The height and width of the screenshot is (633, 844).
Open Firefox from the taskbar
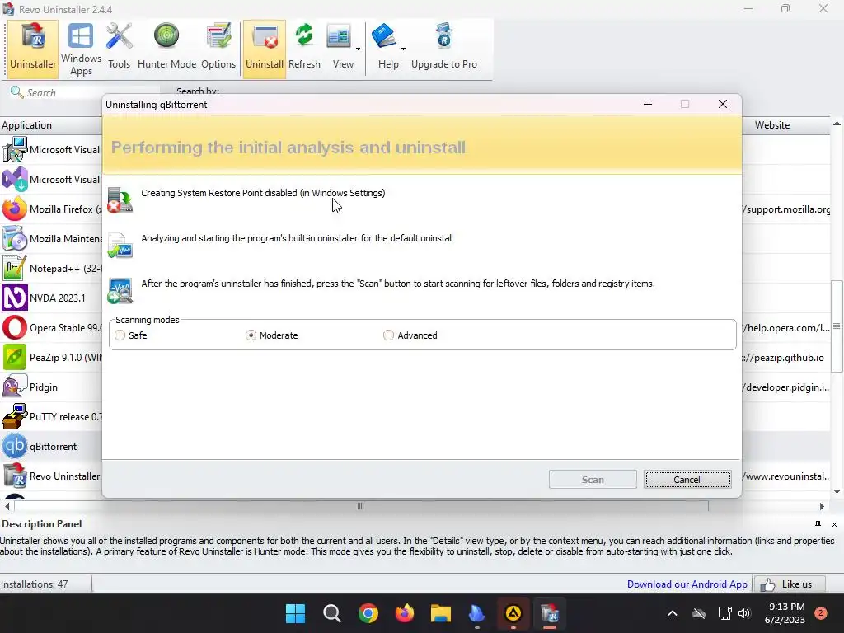(404, 613)
